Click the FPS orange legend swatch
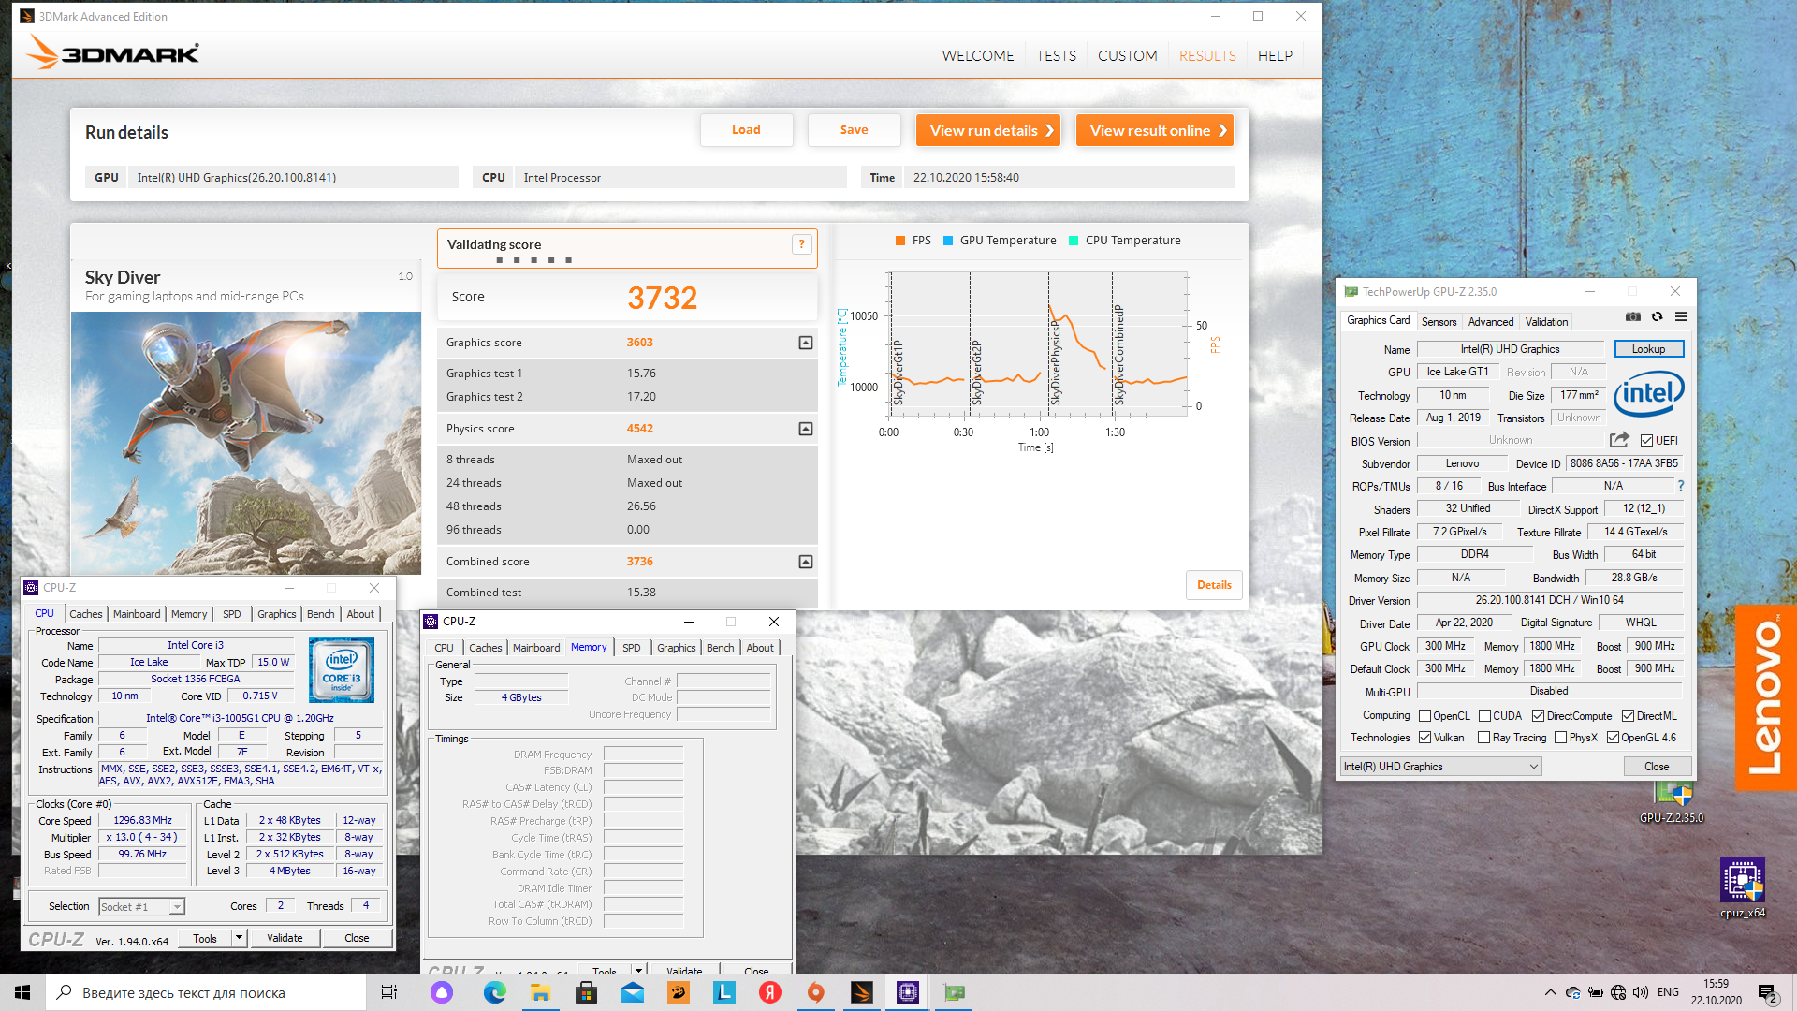The width and height of the screenshot is (1797, 1011). pos(900,241)
